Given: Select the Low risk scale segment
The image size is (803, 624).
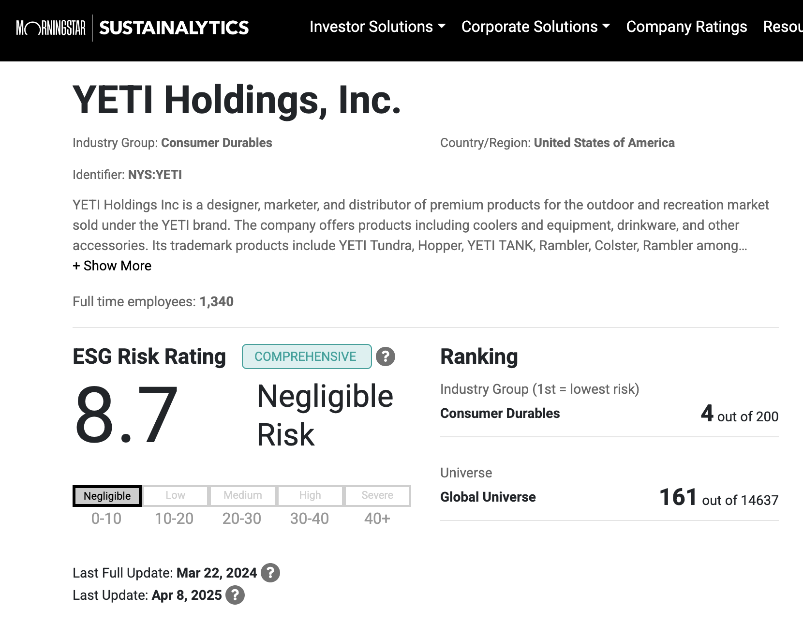Looking at the screenshot, I should pyautogui.click(x=175, y=496).
